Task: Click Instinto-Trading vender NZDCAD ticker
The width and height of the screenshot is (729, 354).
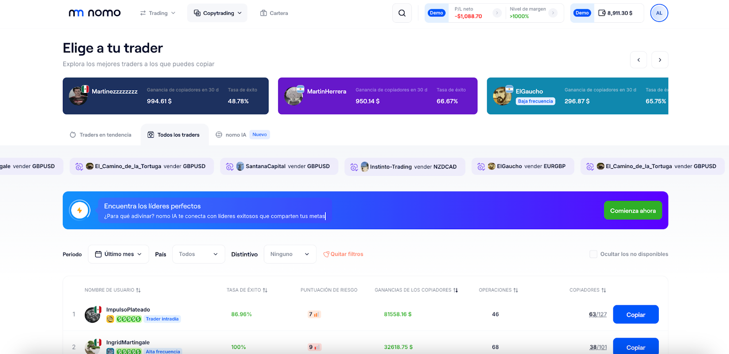Action: click(405, 167)
